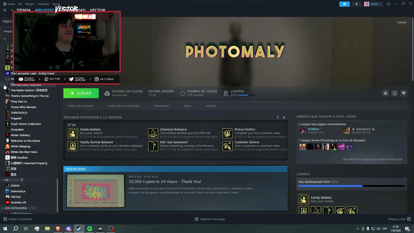Collapse the VR library category

pos(3,180)
